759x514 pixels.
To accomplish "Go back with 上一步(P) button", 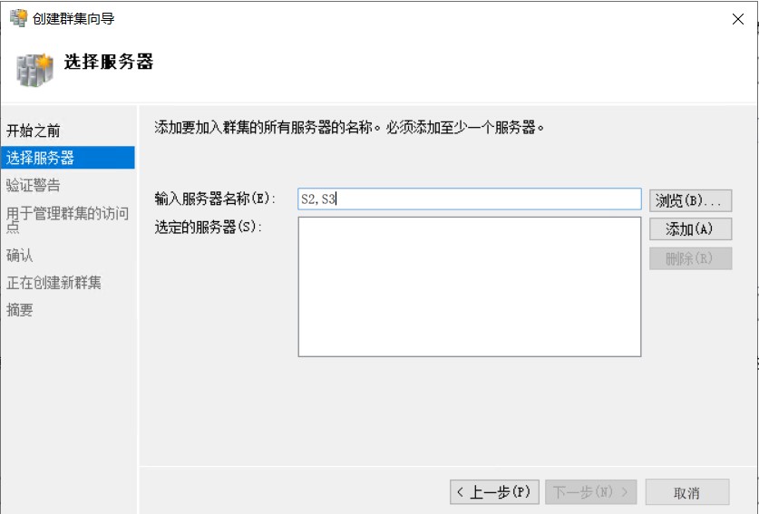I will [494, 492].
